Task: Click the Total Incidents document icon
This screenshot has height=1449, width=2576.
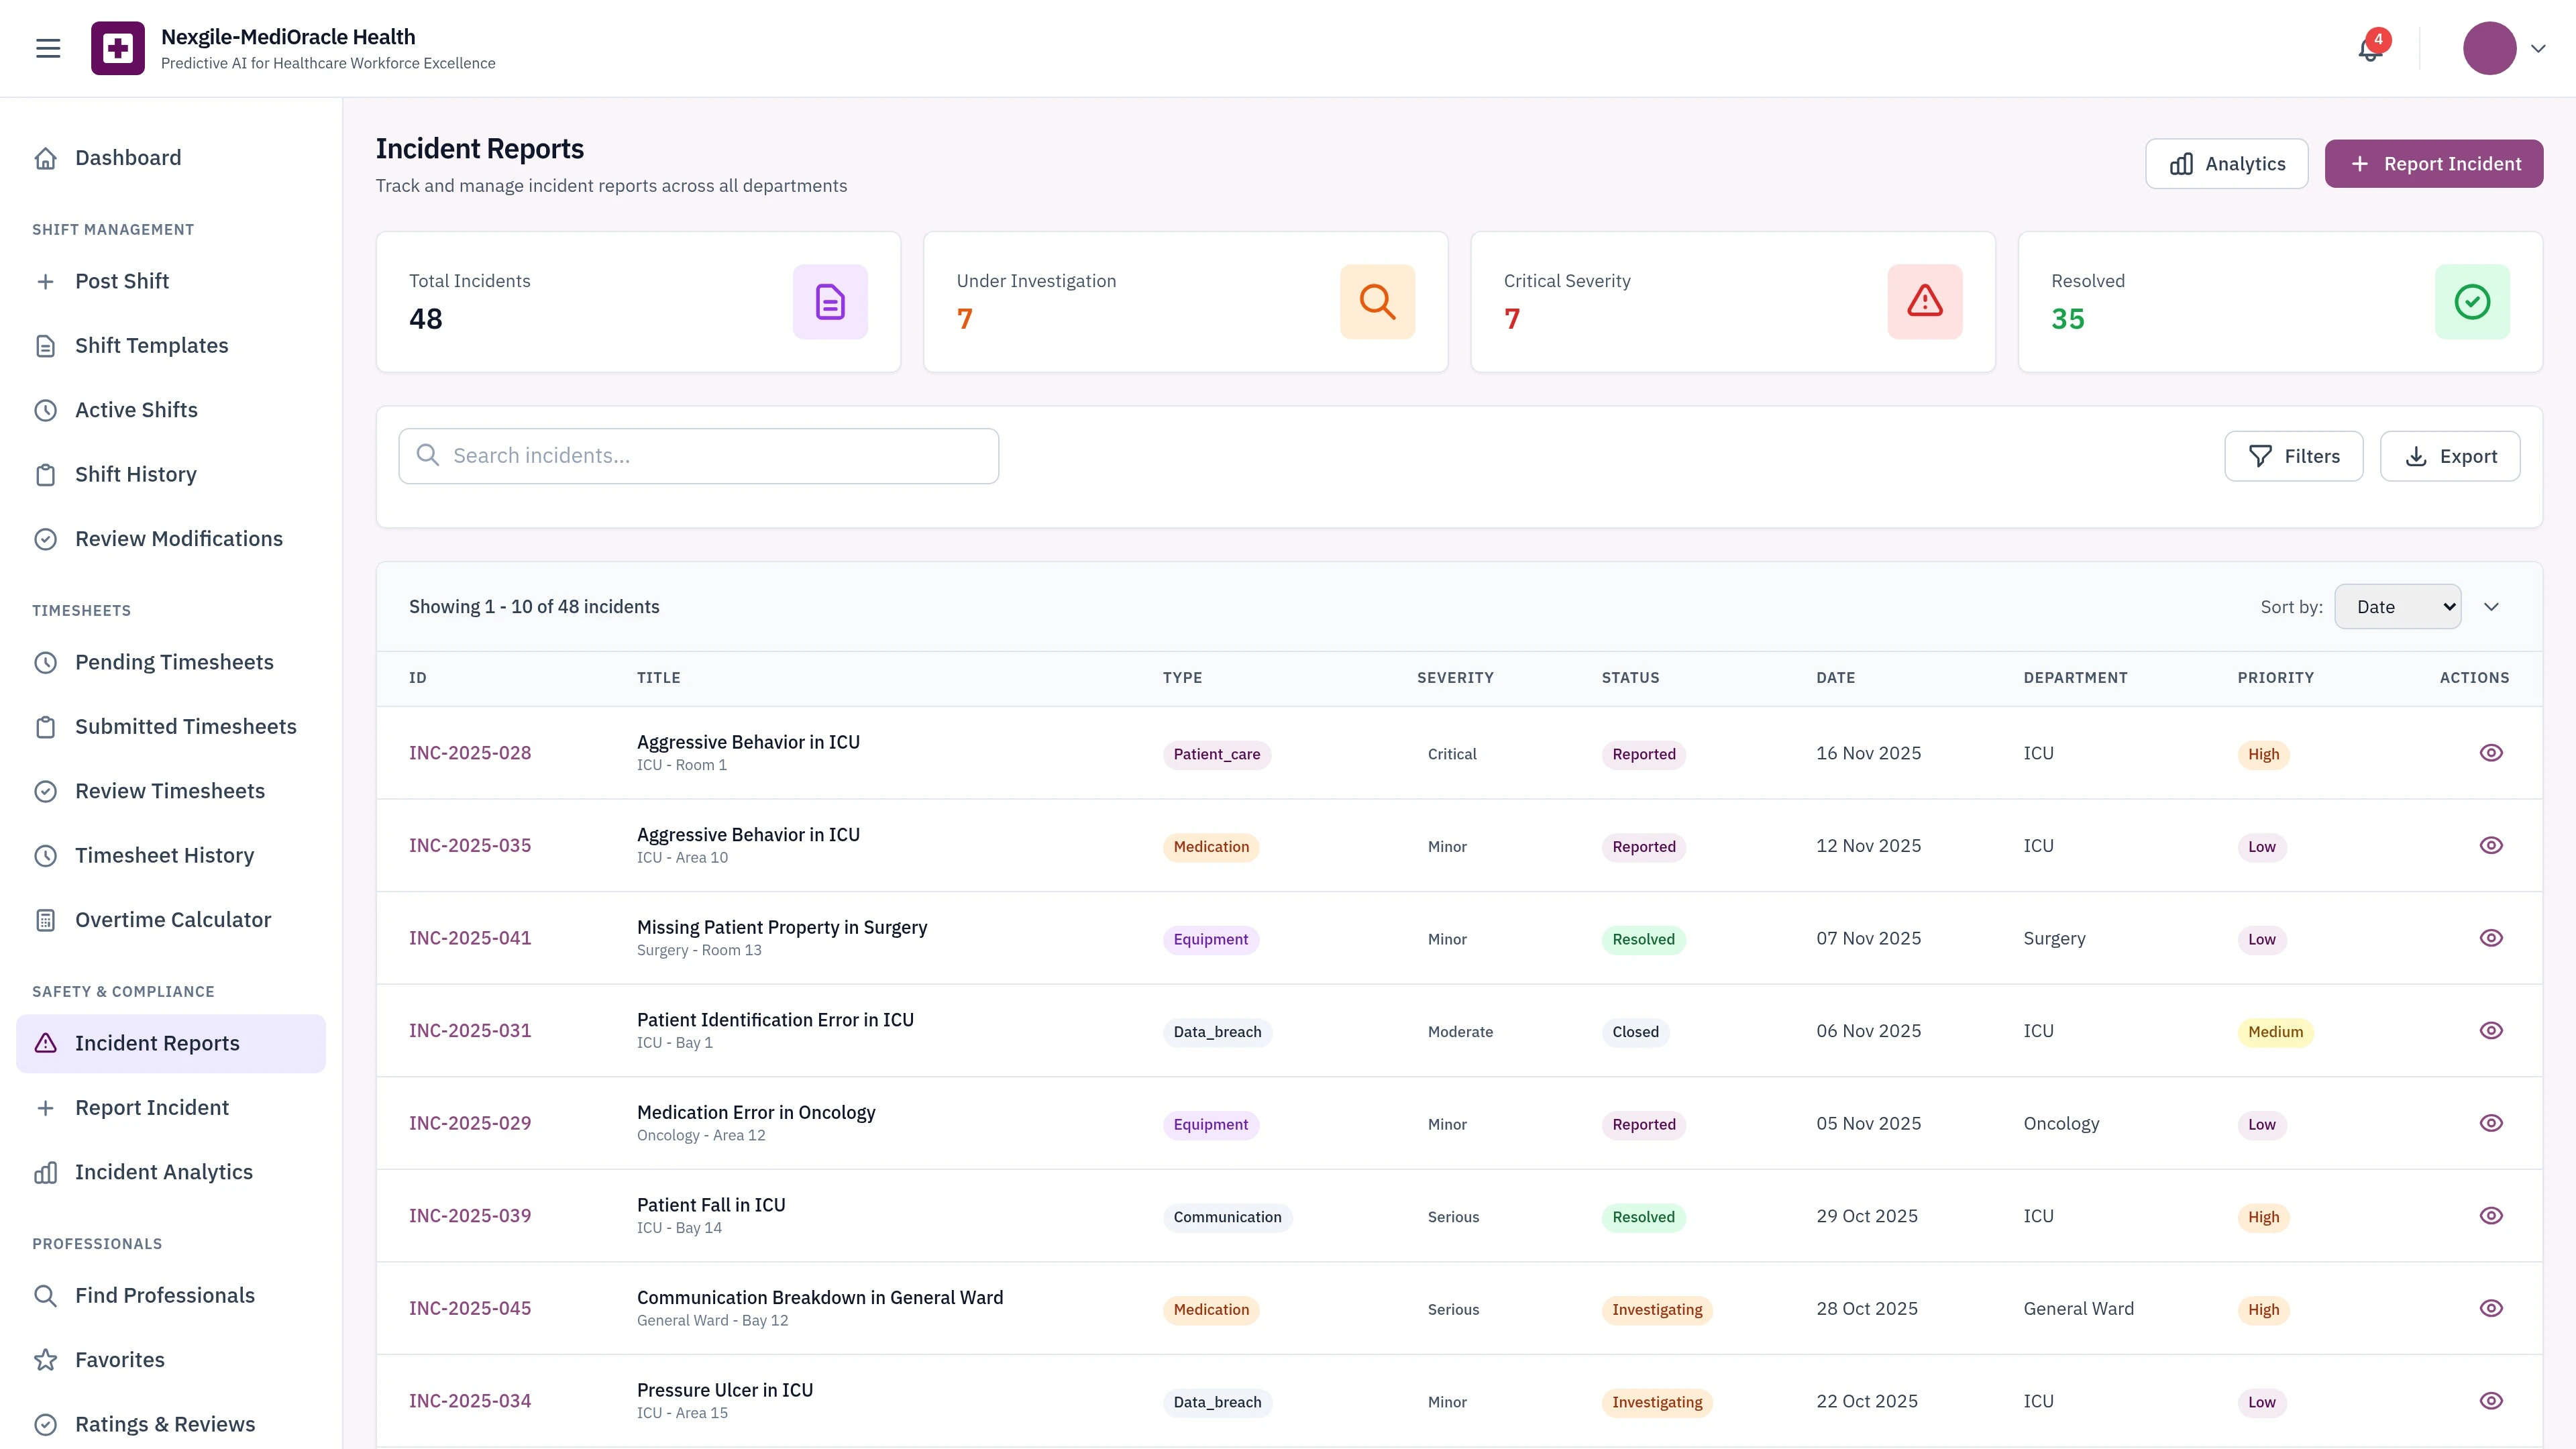Action: click(830, 302)
